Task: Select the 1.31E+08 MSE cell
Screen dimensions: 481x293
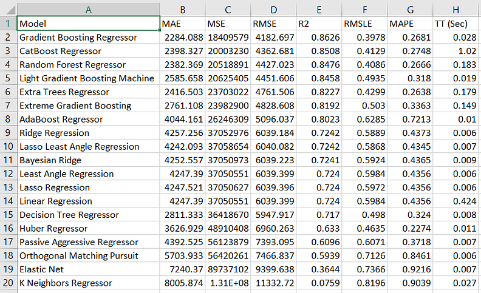Action: (x=228, y=283)
